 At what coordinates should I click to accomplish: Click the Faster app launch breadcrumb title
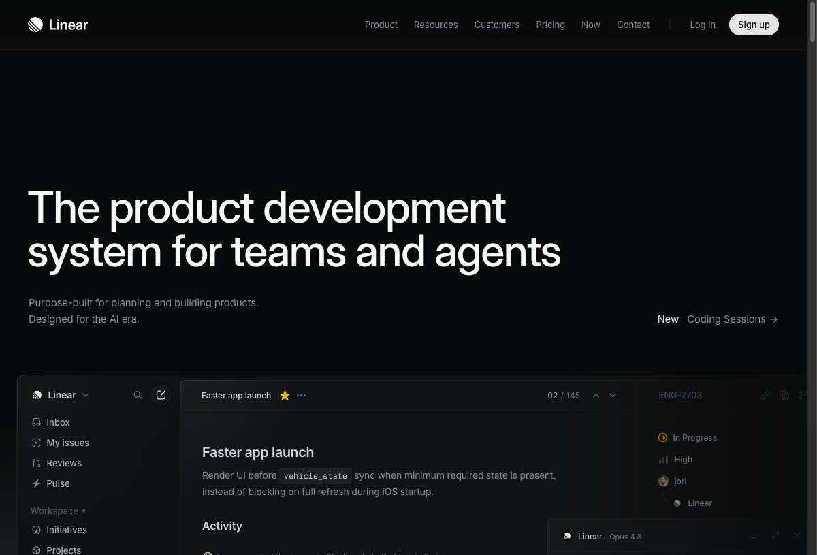pyautogui.click(x=236, y=395)
